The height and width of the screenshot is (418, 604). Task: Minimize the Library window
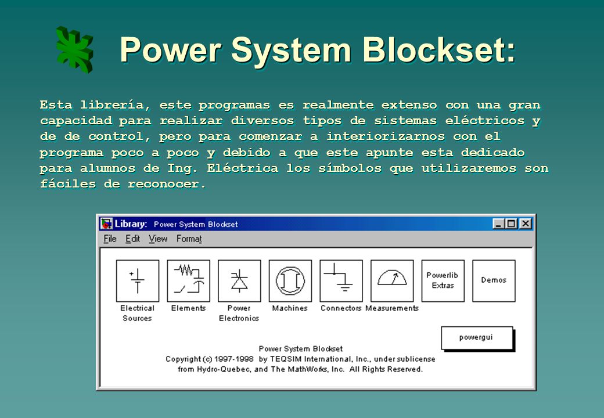(x=498, y=224)
